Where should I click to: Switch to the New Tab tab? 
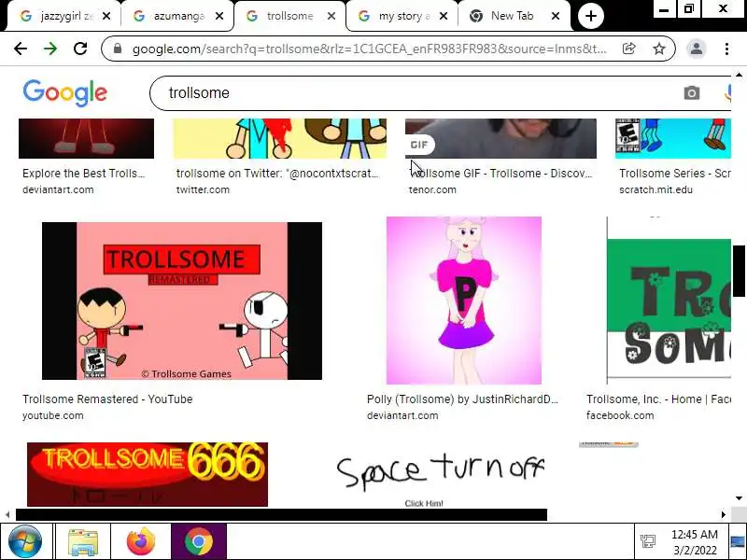[x=514, y=16]
